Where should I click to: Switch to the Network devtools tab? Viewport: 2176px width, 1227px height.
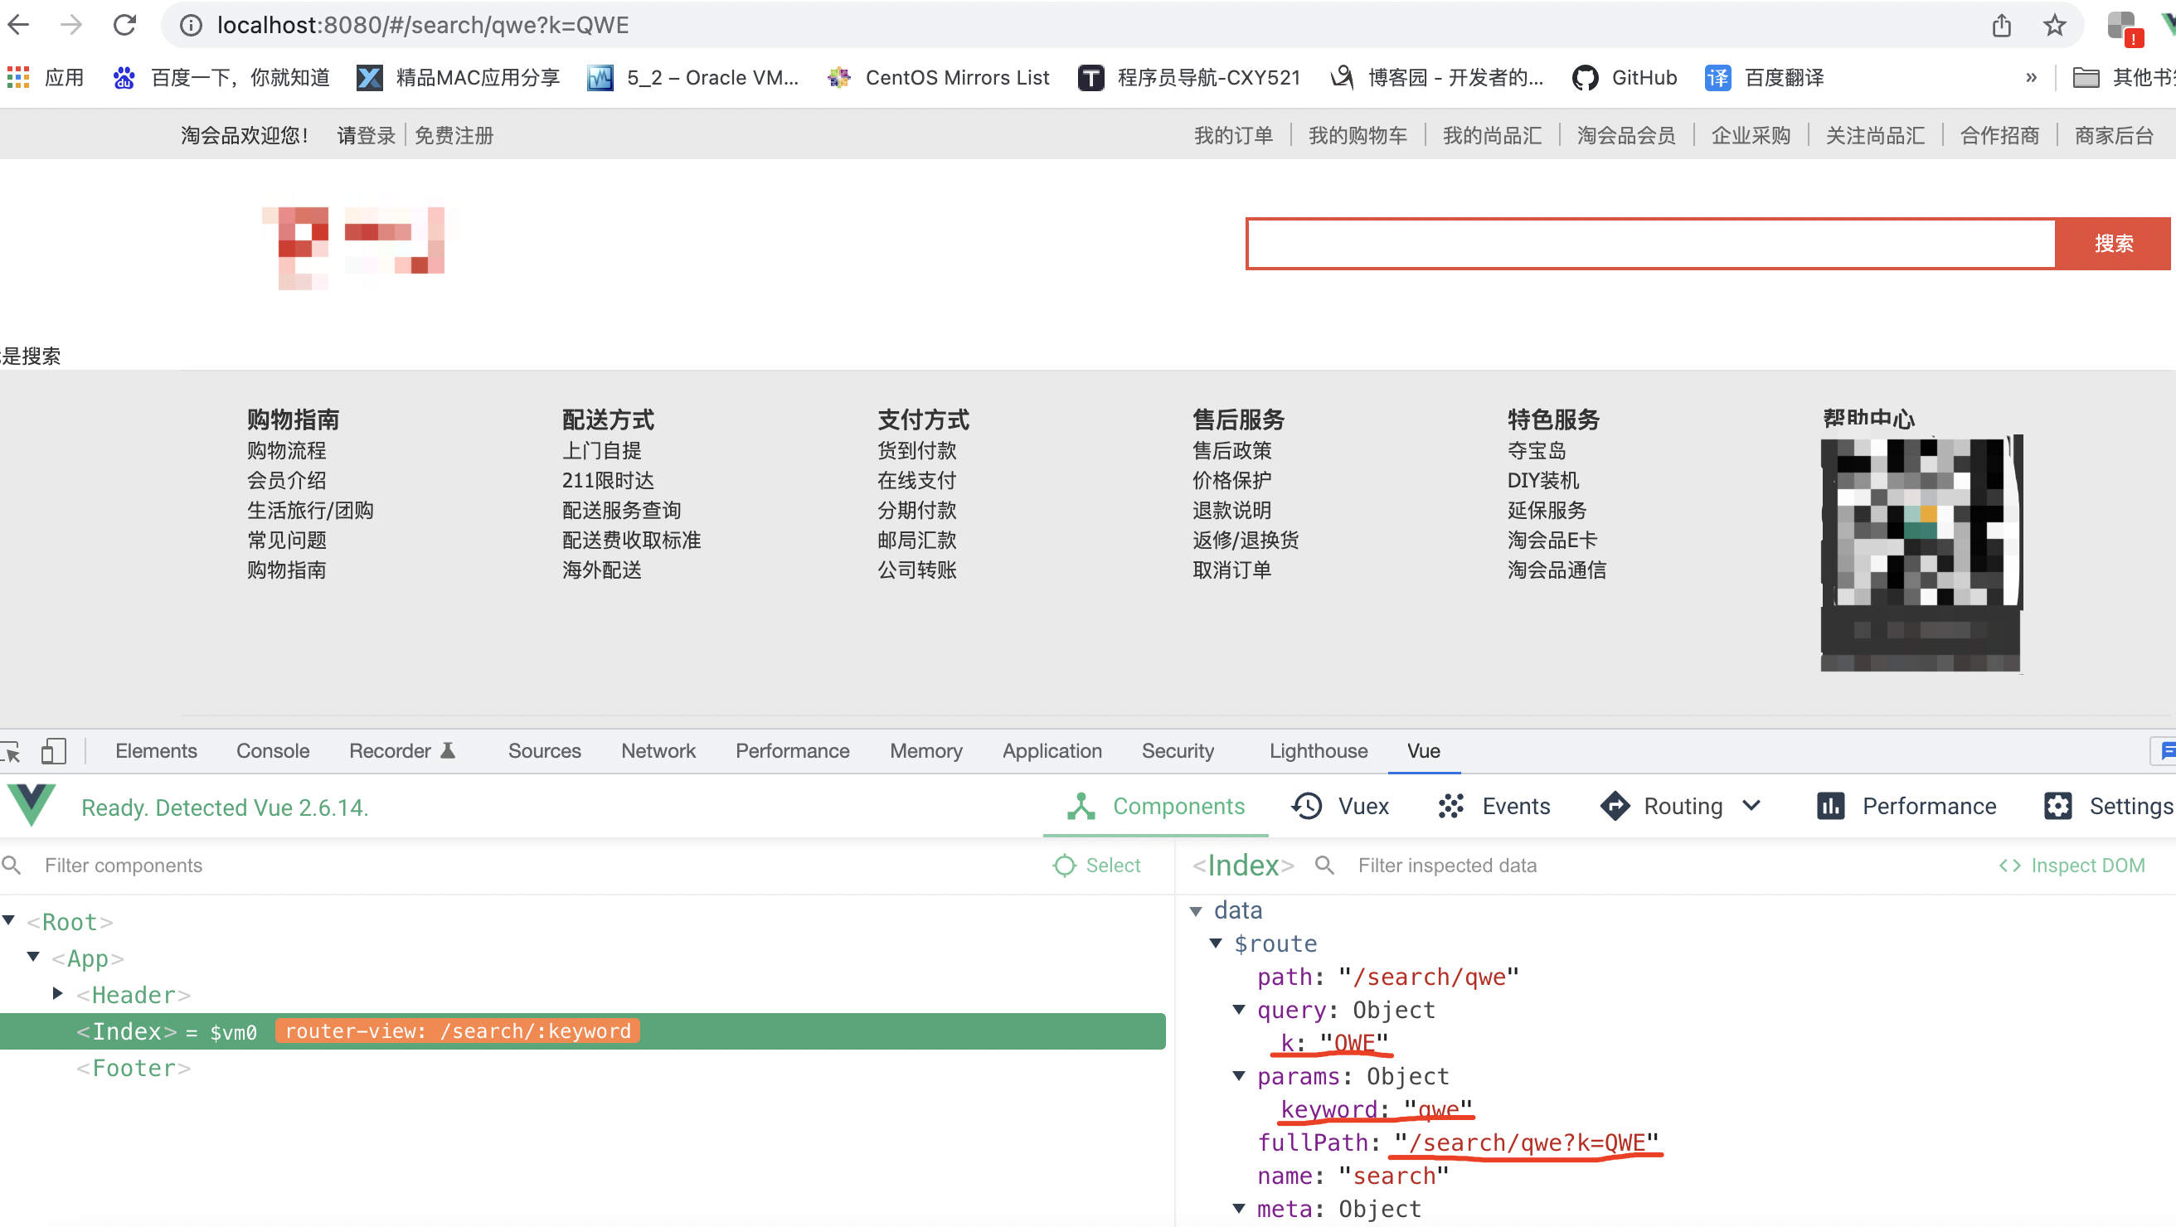coord(658,751)
